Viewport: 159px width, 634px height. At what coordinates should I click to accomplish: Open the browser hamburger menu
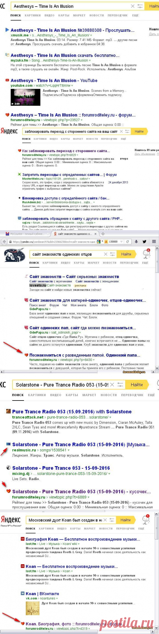(x=154, y=242)
